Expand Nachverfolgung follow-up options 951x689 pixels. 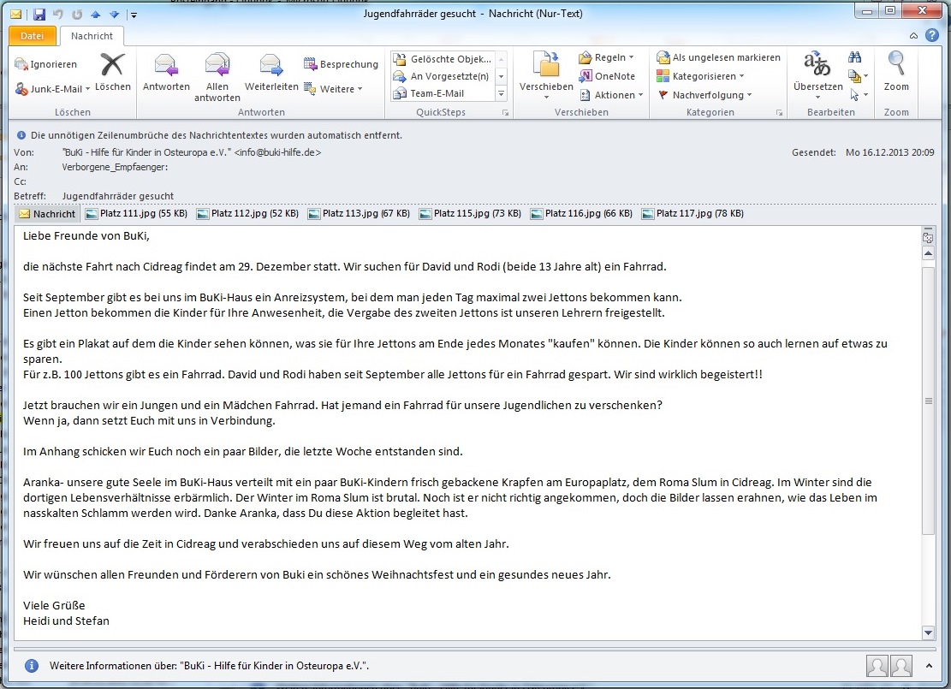[704, 95]
